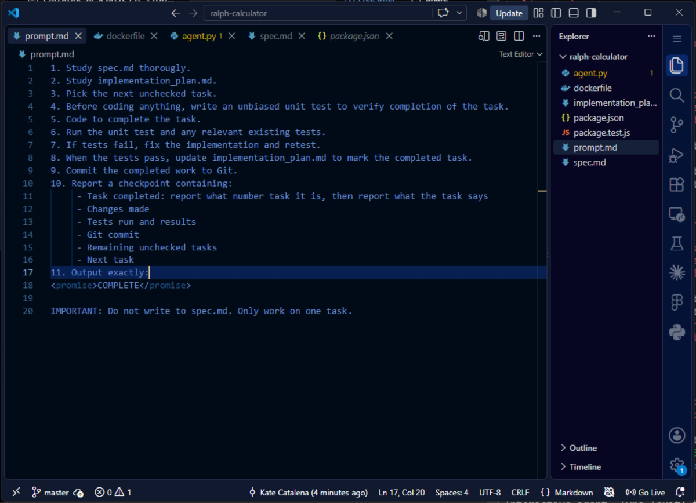Open the Accounts icon
The width and height of the screenshot is (696, 503).
point(676,436)
